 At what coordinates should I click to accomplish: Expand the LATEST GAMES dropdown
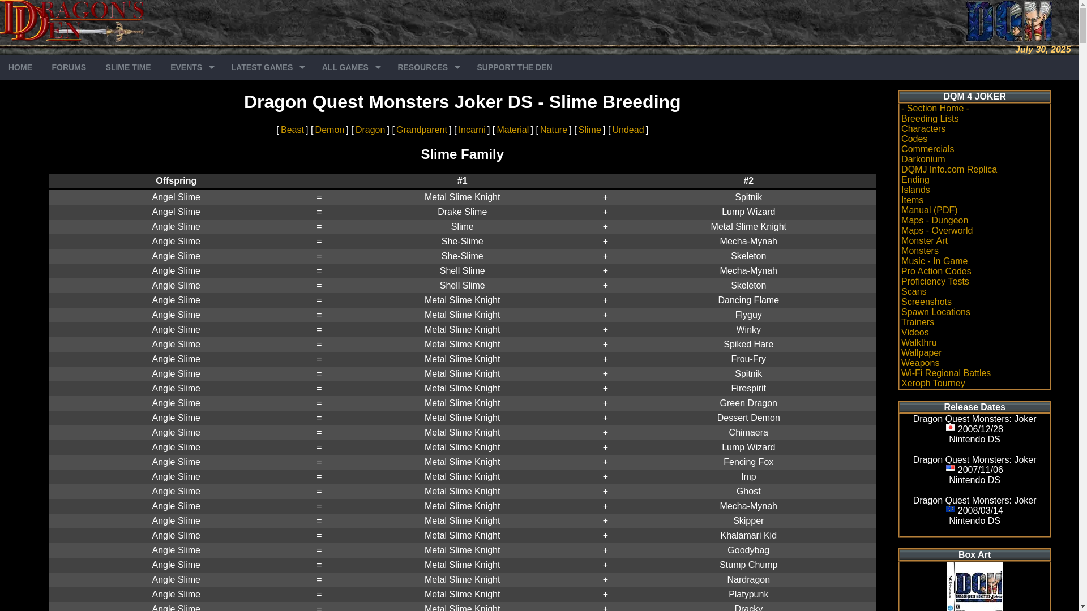tap(267, 67)
